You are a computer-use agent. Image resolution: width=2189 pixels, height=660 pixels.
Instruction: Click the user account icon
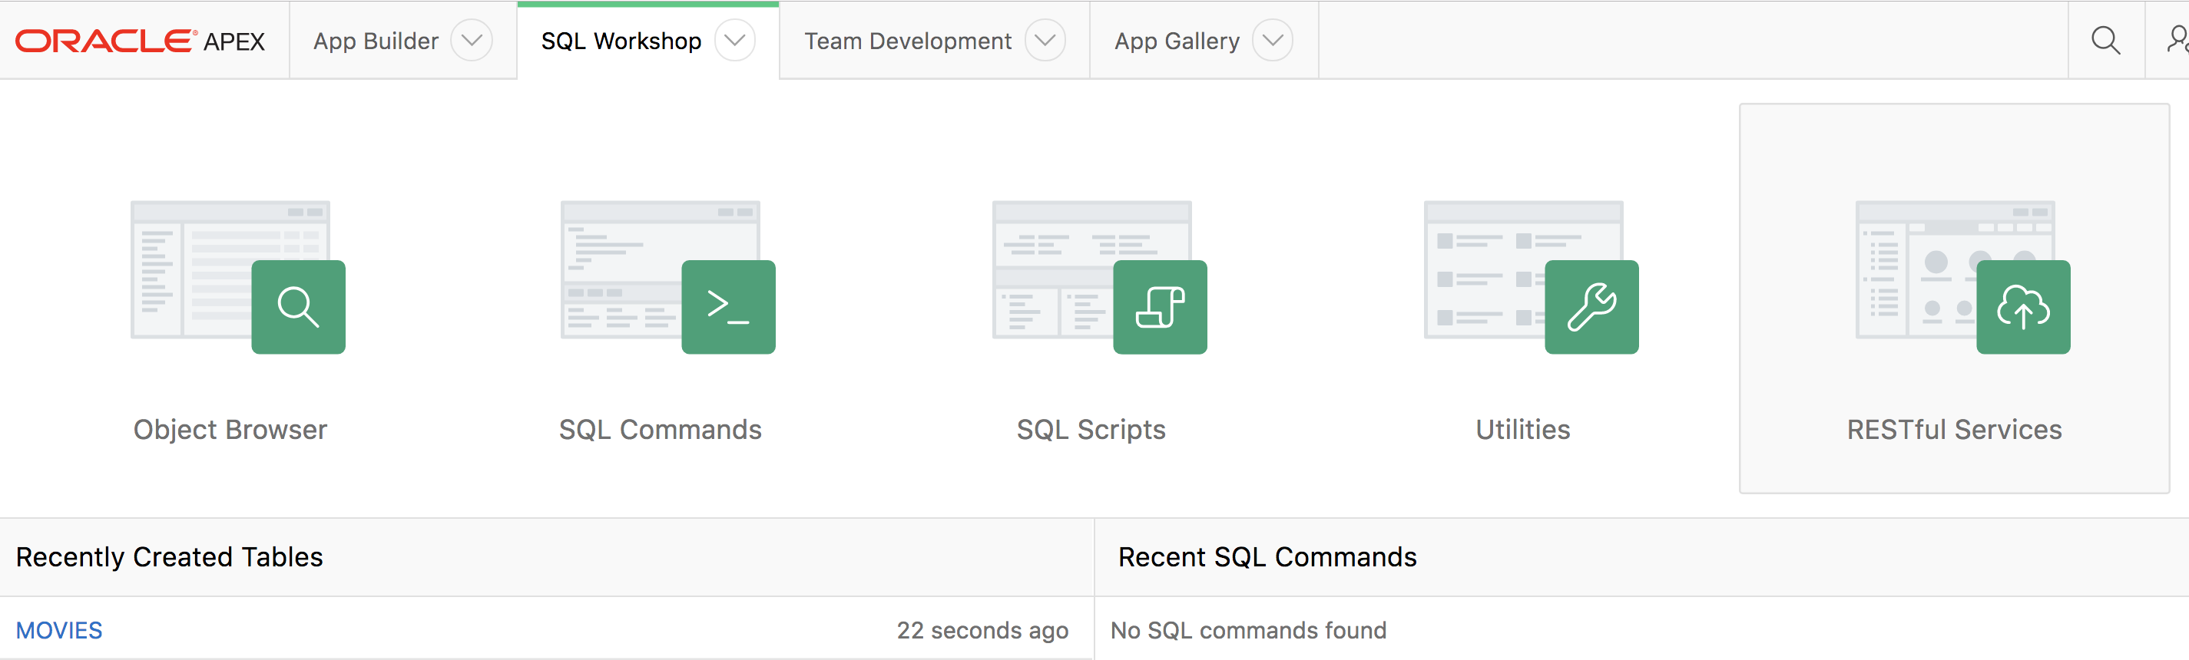pos(2177,41)
